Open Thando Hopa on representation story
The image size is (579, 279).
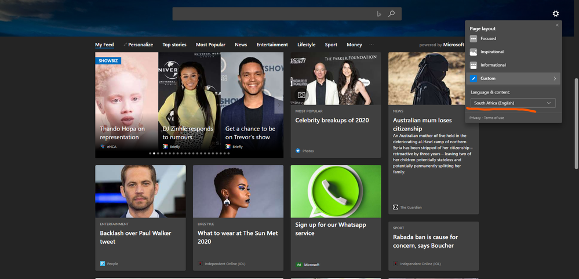point(122,133)
